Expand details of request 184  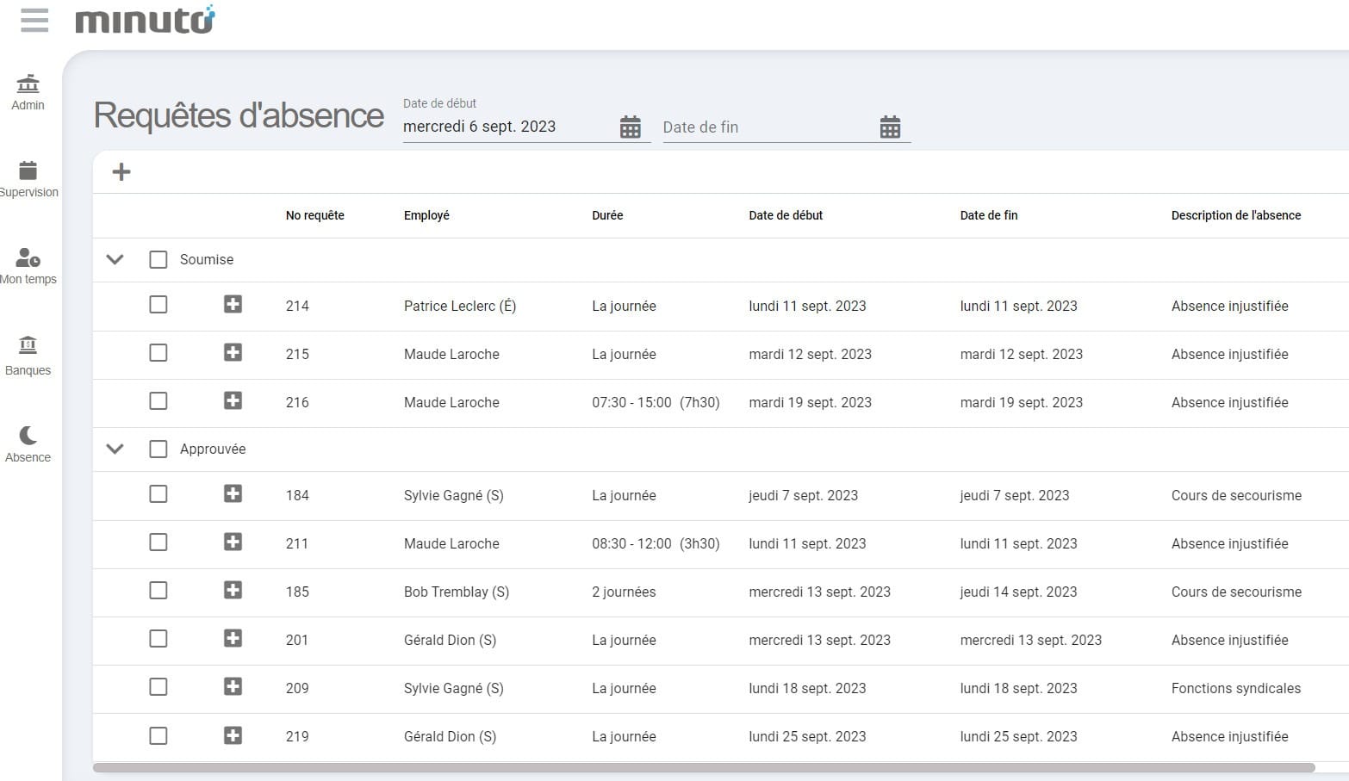tap(233, 493)
